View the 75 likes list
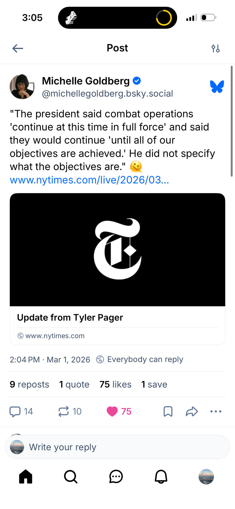 tap(115, 384)
